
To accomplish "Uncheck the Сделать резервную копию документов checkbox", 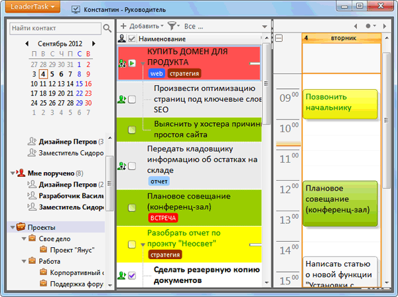I will click(x=132, y=275).
